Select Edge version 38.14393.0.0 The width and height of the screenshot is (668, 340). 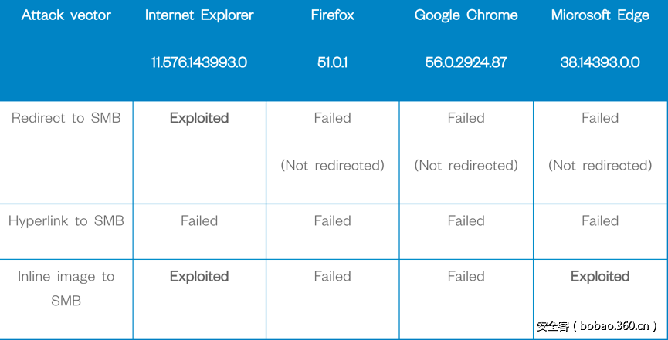click(x=600, y=62)
